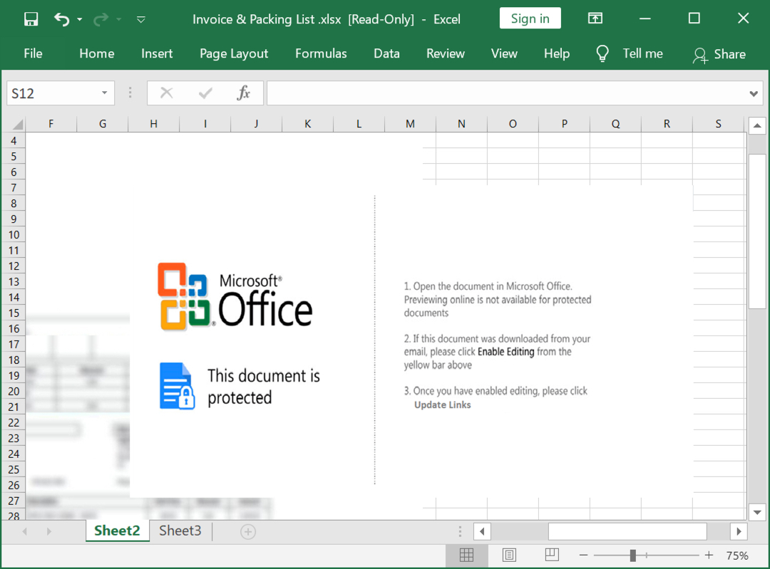Screen dimensions: 770x569
Task: Open the View ribbon tab
Action: click(x=504, y=53)
